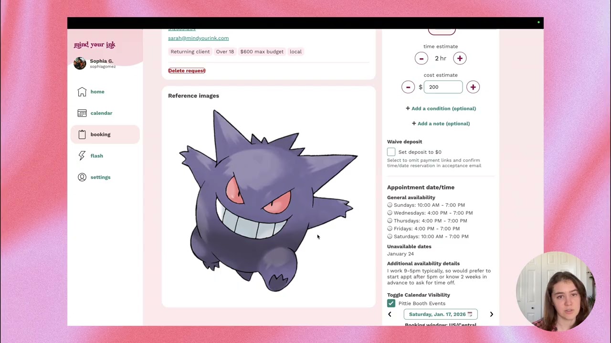The height and width of the screenshot is (343, 611).
Task: Decrease the cost estimate
Action: click(408, 87)
